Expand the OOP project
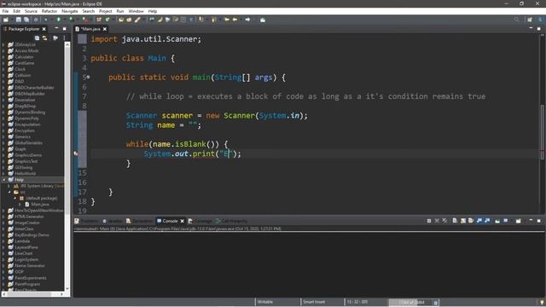Image resolution: width=546 pixels, height=307 pixels. coord(3,272)
